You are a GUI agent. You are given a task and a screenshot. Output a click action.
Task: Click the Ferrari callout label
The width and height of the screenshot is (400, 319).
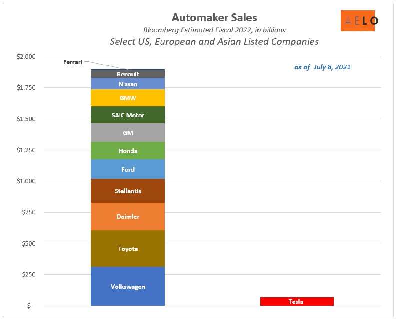[73, 62]
